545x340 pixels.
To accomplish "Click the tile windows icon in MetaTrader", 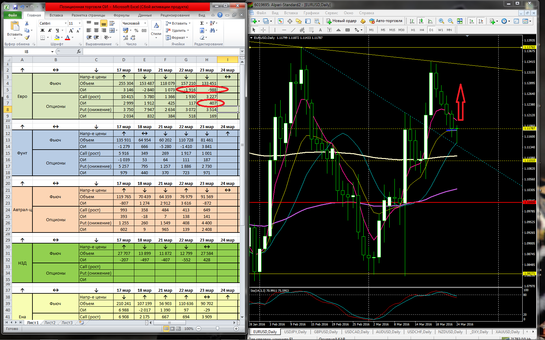I will (460, 21).
